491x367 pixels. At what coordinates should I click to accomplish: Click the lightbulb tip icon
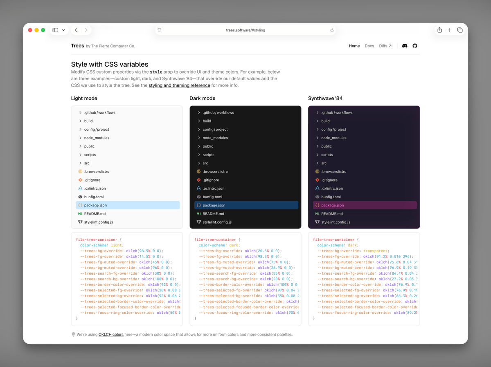pyautogui.click(x=74, y=334)
